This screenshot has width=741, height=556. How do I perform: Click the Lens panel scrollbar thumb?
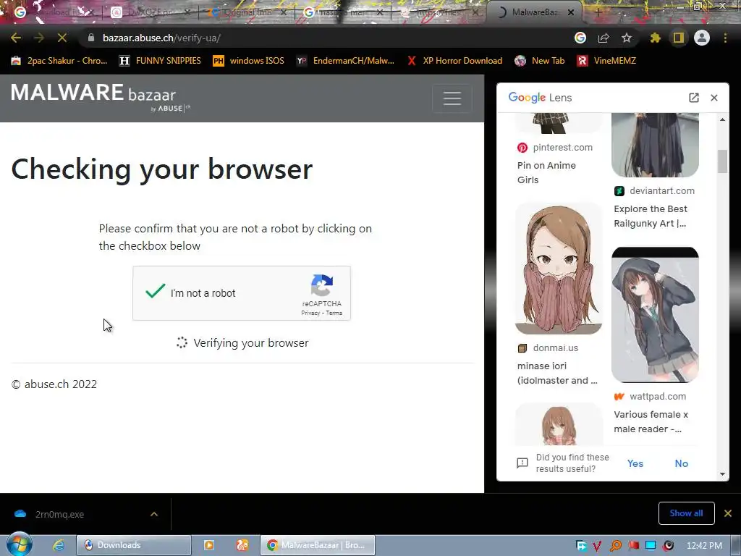722,161
